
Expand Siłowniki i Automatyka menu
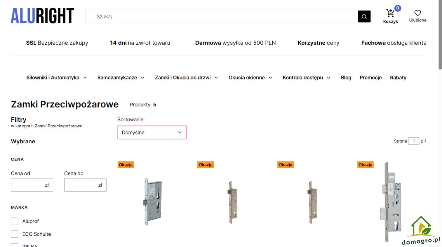click(57, 78)
